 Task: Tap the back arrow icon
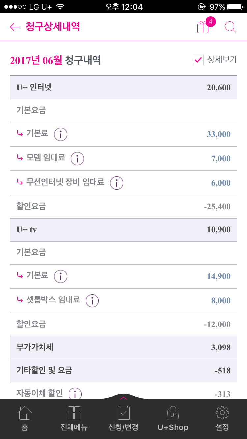pyautogui.click(x=15, y=27)
